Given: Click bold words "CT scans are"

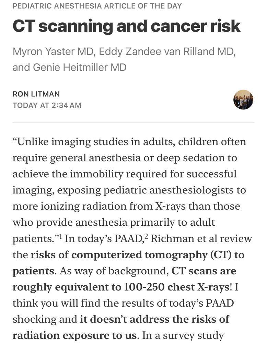Looking at the screenshot, I should (204, 271).
